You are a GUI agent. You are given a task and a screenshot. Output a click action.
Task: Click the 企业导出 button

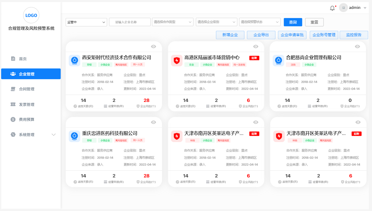[261, 35]
